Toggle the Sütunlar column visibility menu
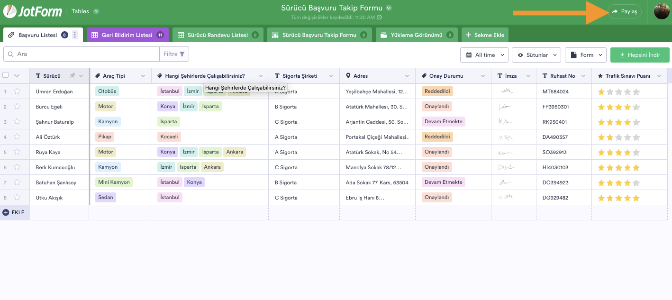Screen dimensions: 672x300 [536, 55]
